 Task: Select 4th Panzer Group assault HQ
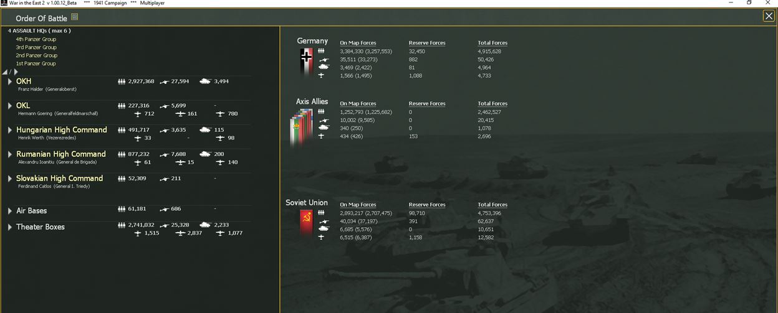pyautogui.click(x=36, y=39)
